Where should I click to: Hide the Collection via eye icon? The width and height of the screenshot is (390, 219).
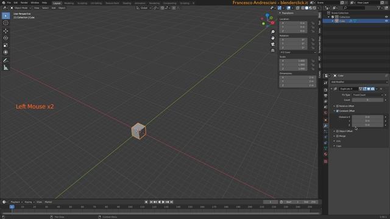click(x=386, y=17)
